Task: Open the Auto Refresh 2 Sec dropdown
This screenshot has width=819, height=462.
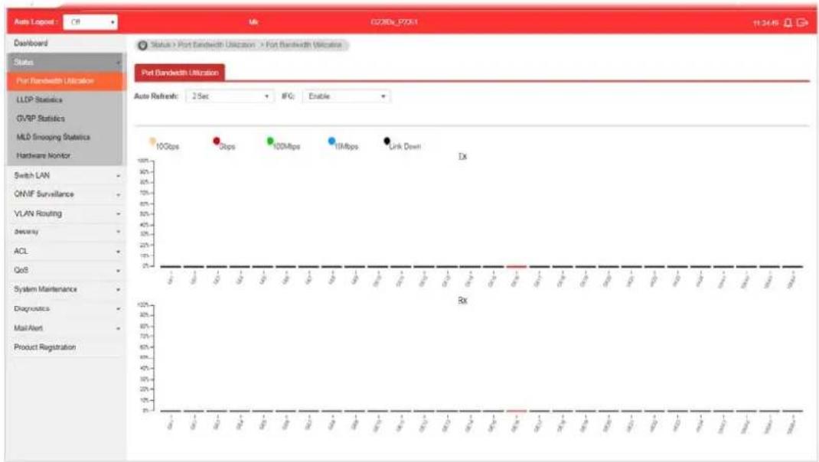Action: pyautogui.click(x=230, y=96)
